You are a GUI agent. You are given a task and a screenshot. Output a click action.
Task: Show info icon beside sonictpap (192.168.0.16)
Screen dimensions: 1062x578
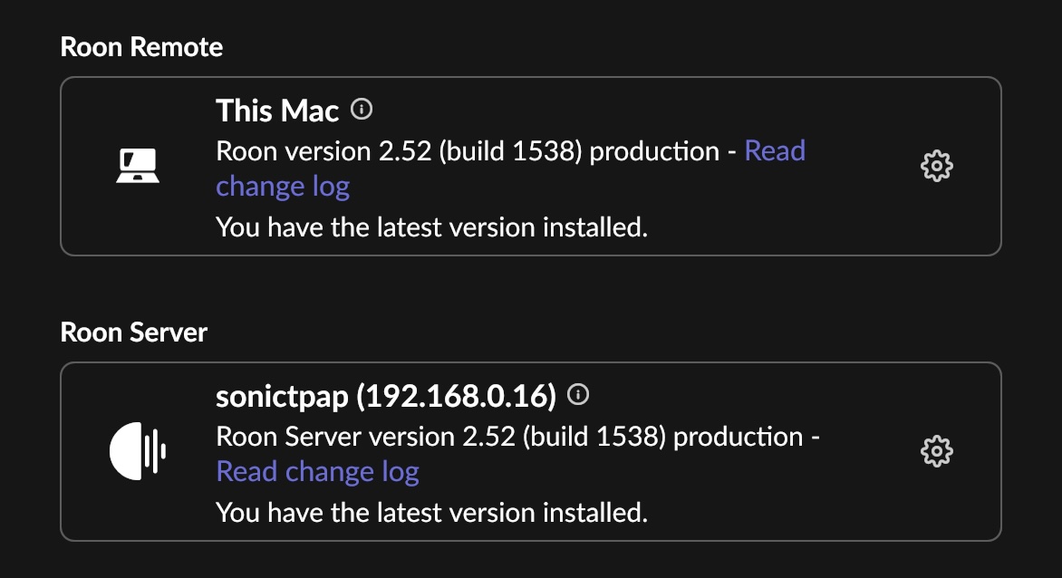pos(578,394)
